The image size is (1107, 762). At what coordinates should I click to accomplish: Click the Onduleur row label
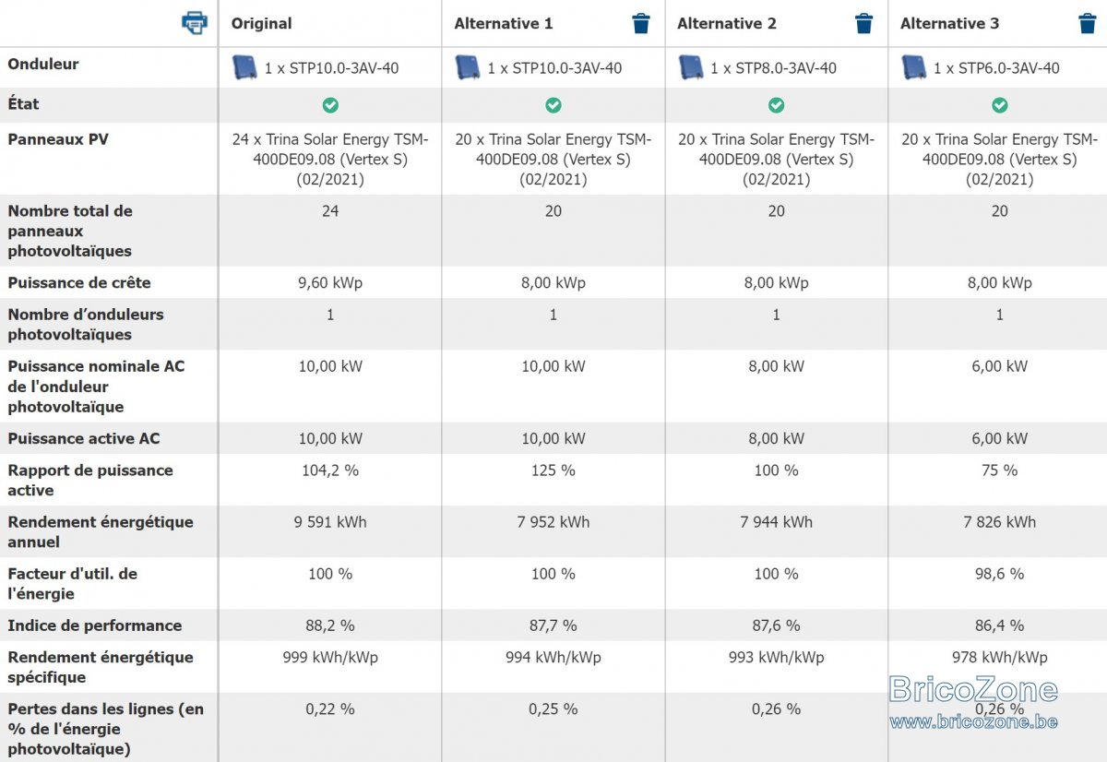[43, 65]
